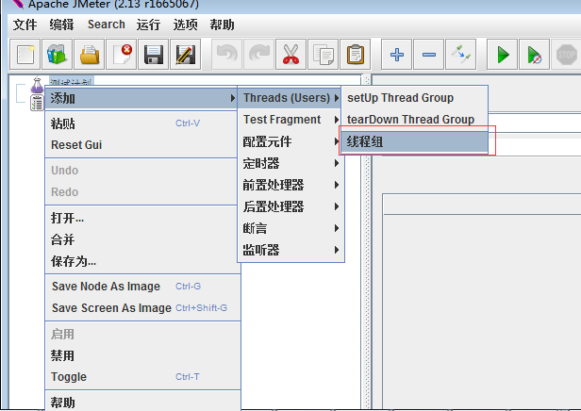Screen dimensions: 581x411
Task: Click 帮助 at context menu bottom
Action: pos(143,403)
